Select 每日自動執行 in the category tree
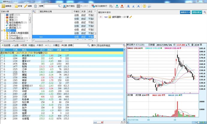The height and width of the screenshot is (124, 207). click(x=16, y=23)
